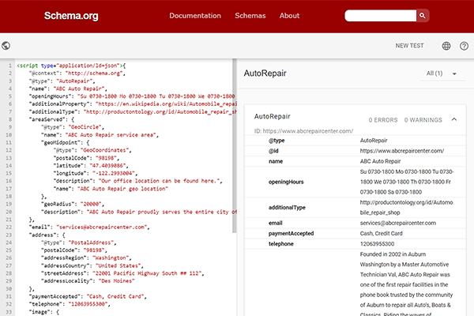Click the "paymentAccepted" code line

(88, 296)
